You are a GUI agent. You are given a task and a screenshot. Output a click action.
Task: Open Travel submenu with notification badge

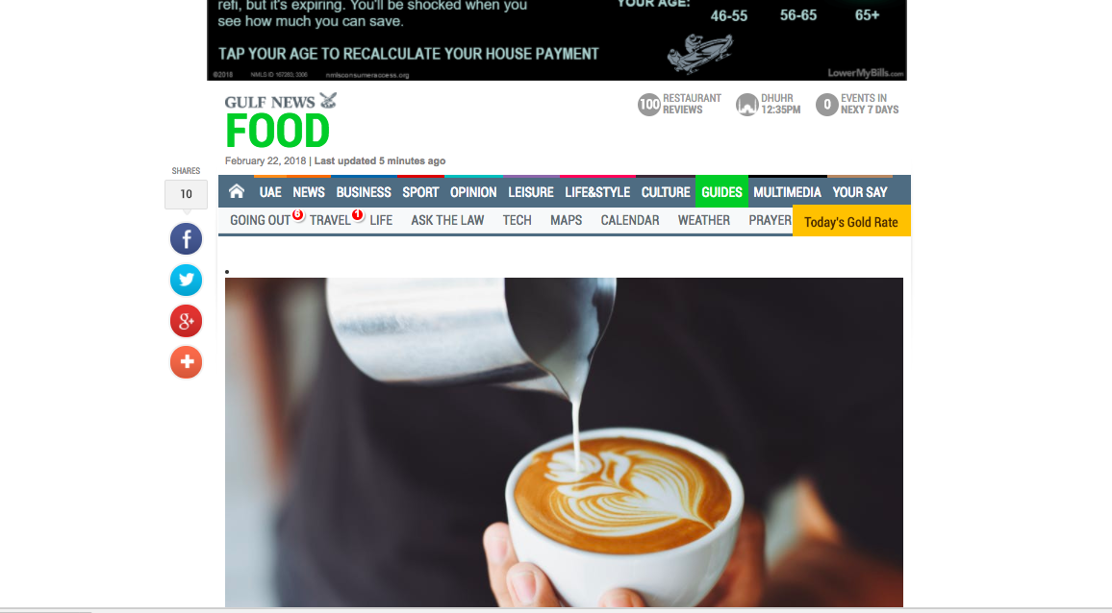point(330,220)
